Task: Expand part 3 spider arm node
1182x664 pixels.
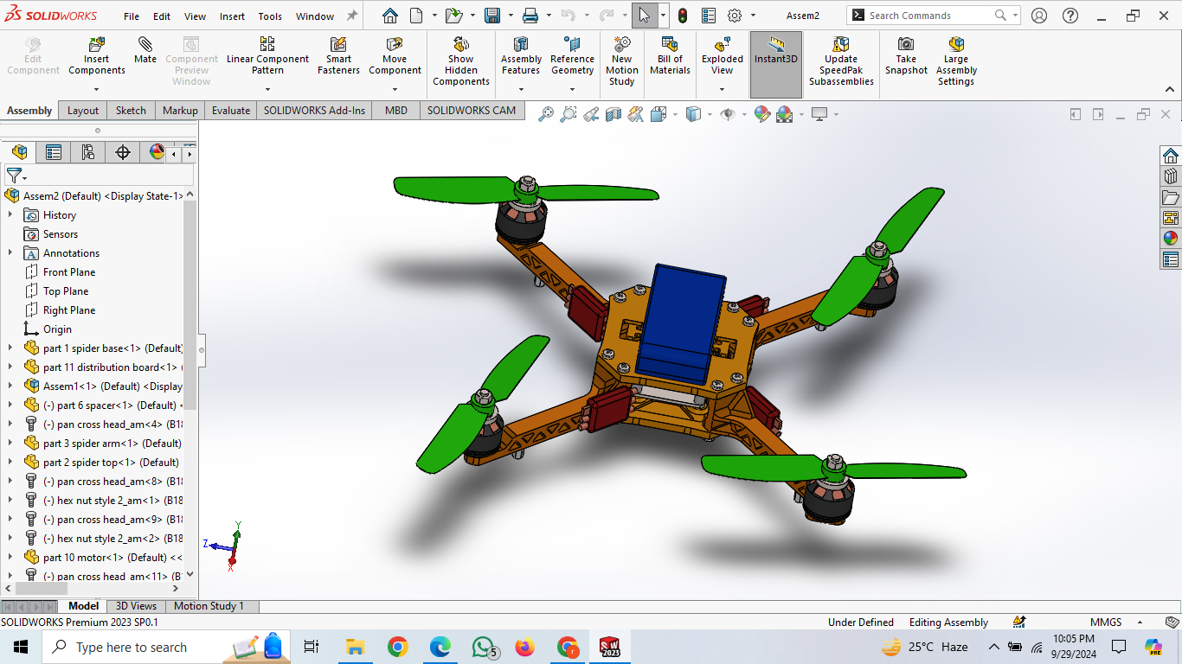Action: [10, 444]
